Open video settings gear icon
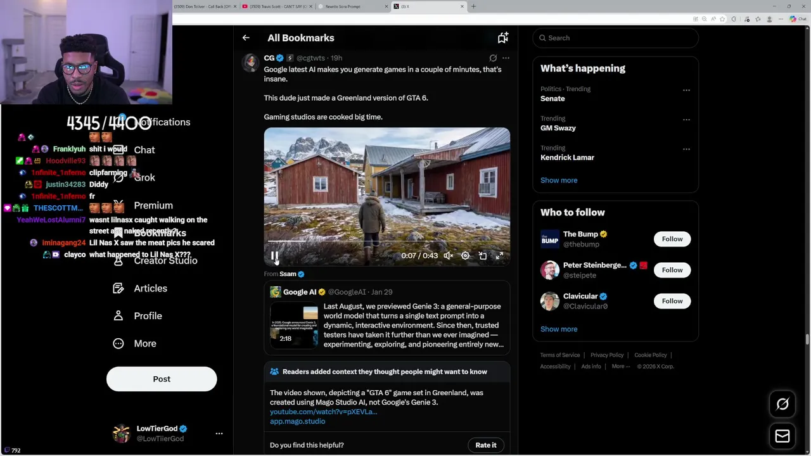Screen dimensions: 811x456 click(465, 256)
